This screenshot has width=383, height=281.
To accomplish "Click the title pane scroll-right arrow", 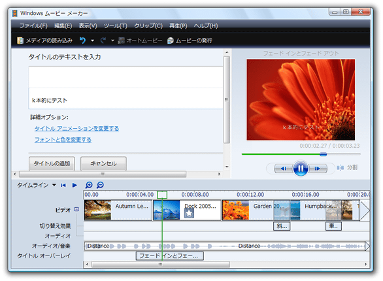I will [219, 174].
